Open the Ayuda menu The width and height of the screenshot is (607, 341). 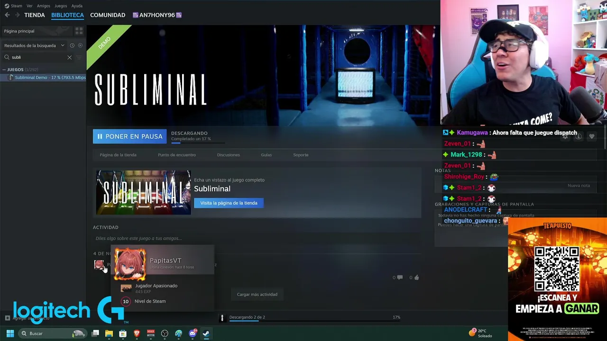[x=77, y=6]
